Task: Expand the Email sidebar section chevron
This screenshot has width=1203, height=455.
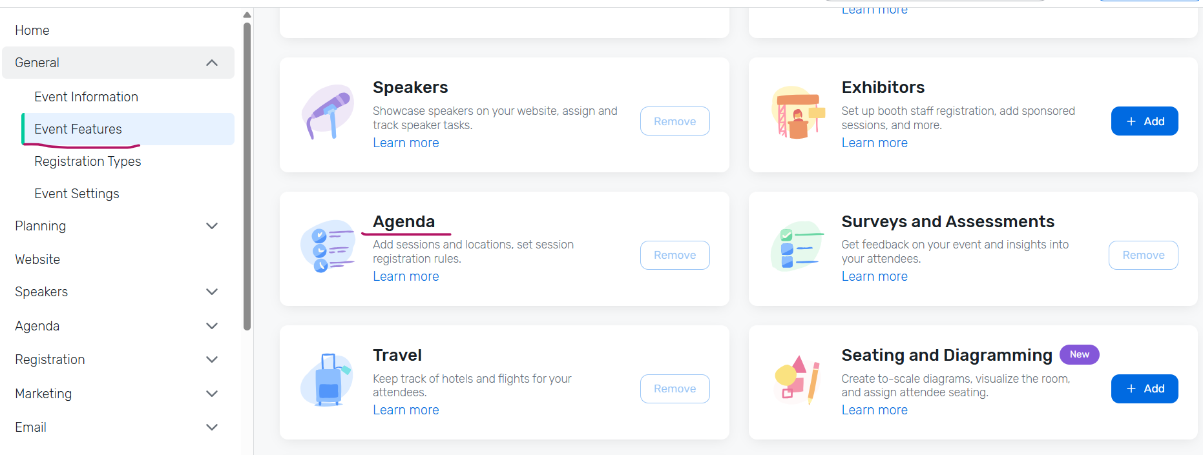Action: (211, 427)
